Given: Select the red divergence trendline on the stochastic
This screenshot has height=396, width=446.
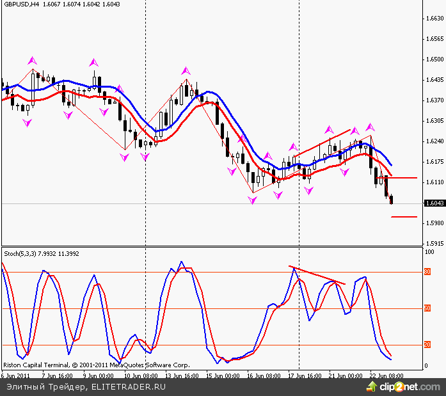Looking at the screenshot, I should click(x=317, y=275).
